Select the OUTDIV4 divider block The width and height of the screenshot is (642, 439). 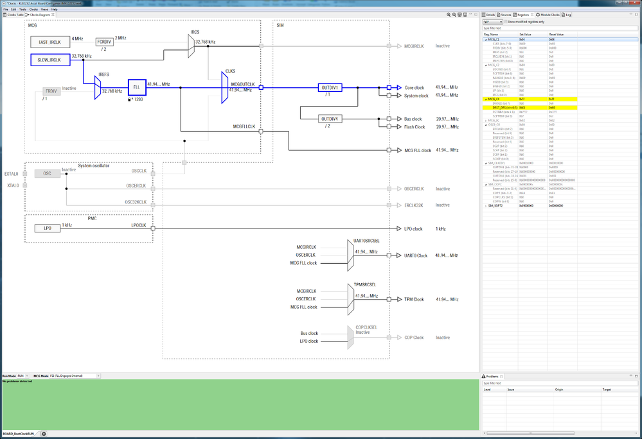pyautogui.click(x=330, y=119)
